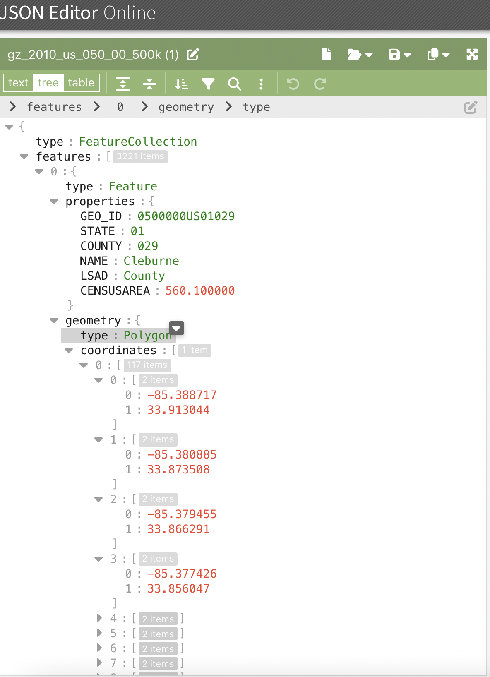
Task: Switch to table mode
Action: pyautogui.click(x=81, y=83)
